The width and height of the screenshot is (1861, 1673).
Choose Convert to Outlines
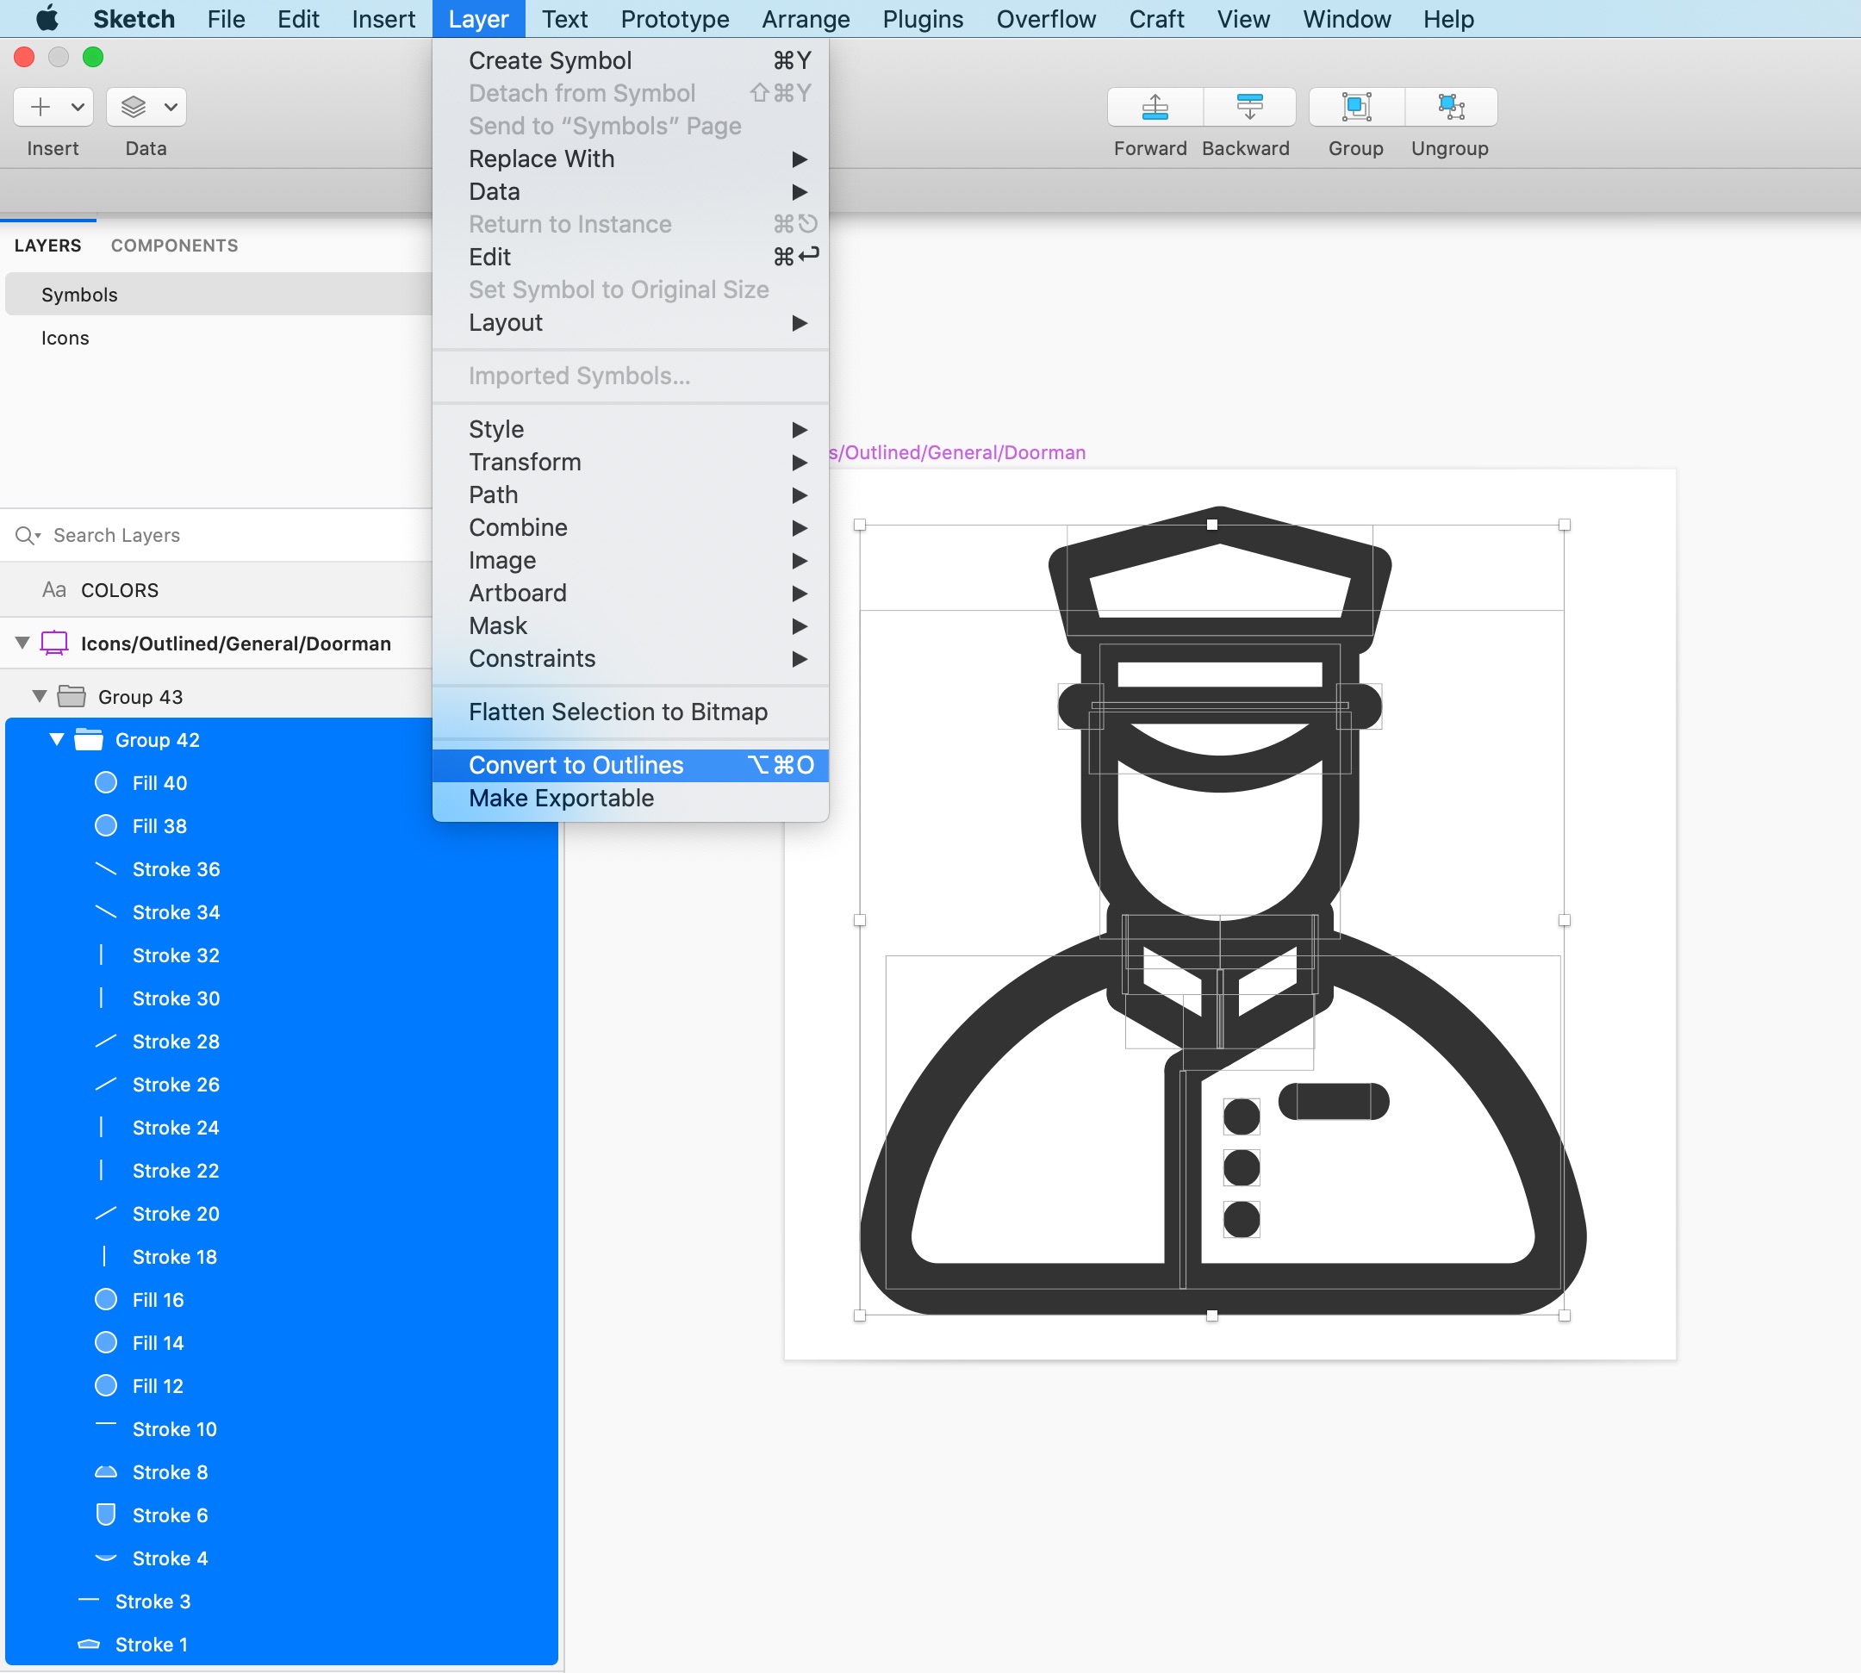point(631,766)
